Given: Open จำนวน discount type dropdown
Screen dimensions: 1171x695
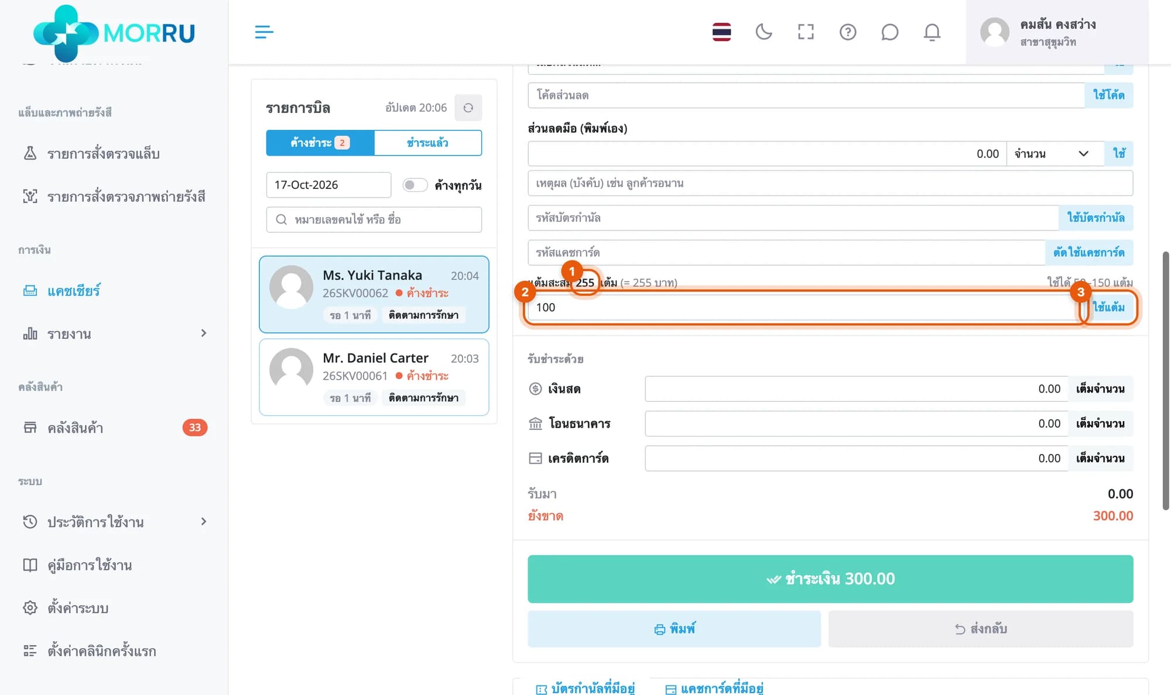Looking at the screenshot, I should point(1054,154).
